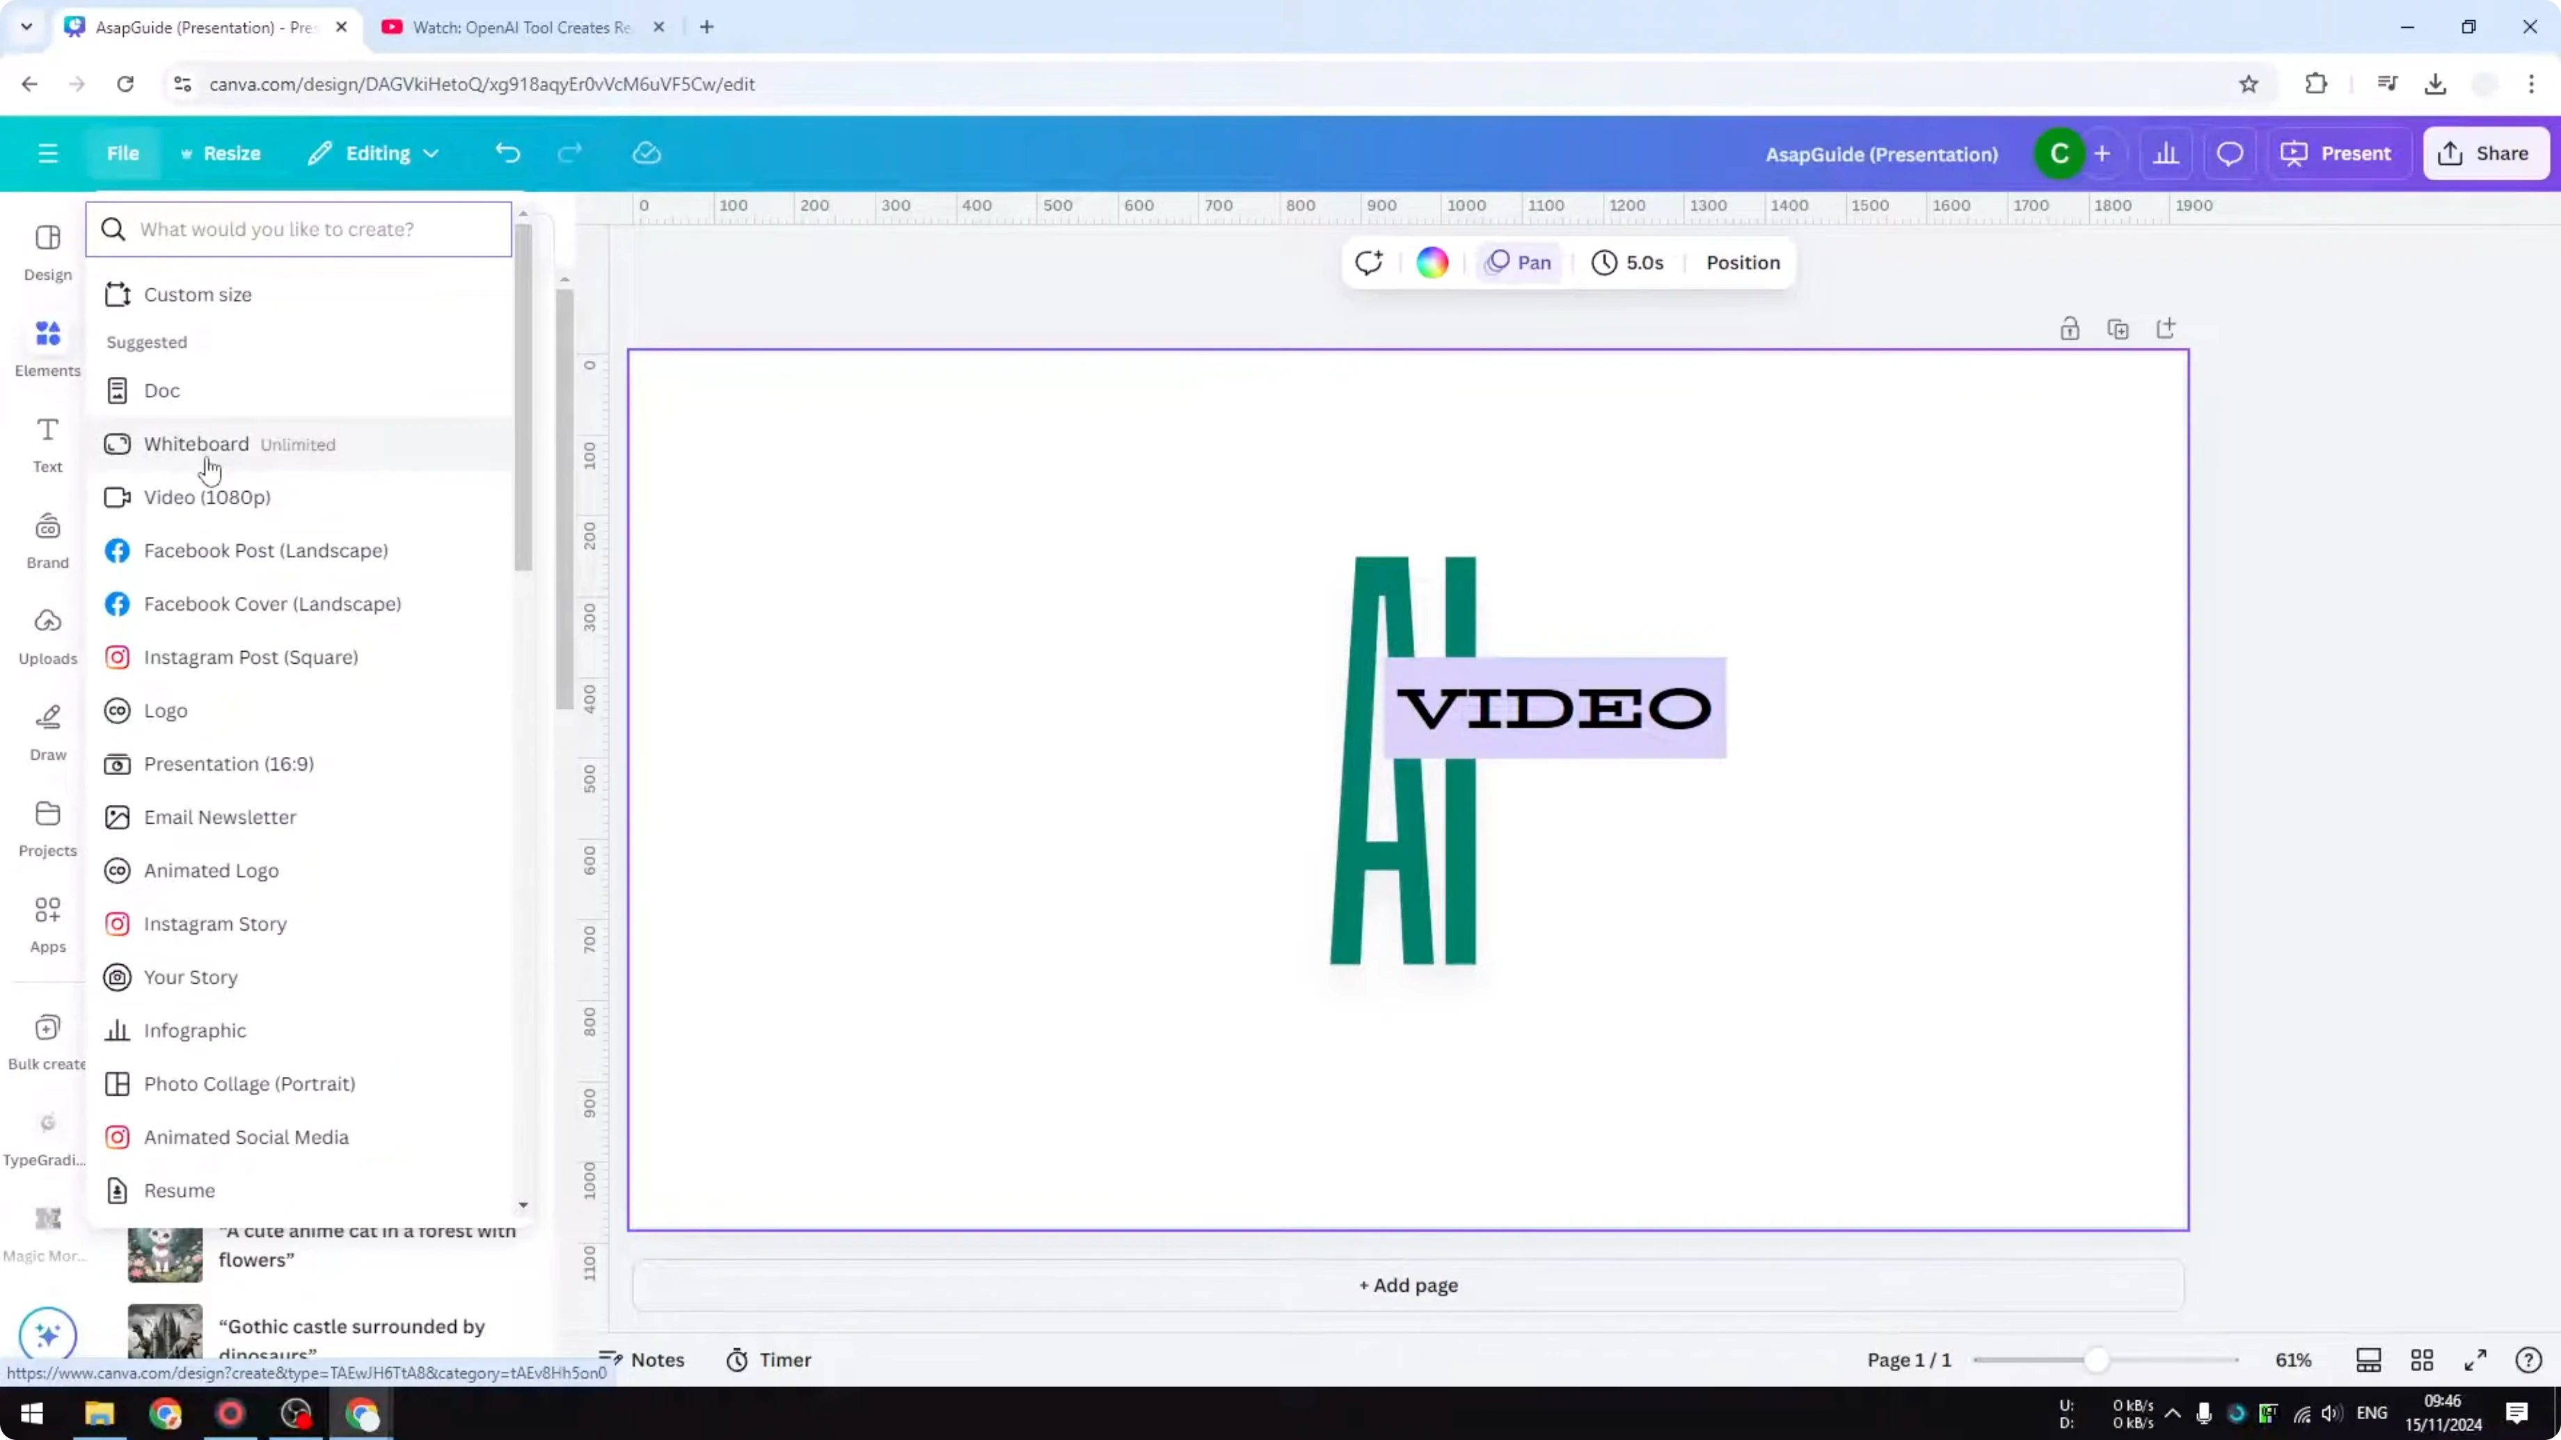
Task: Open the Comments icon near Present
Action: 2230,153
